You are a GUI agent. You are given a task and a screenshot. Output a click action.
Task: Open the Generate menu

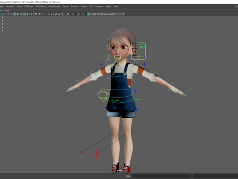click(x=99, y=6)
